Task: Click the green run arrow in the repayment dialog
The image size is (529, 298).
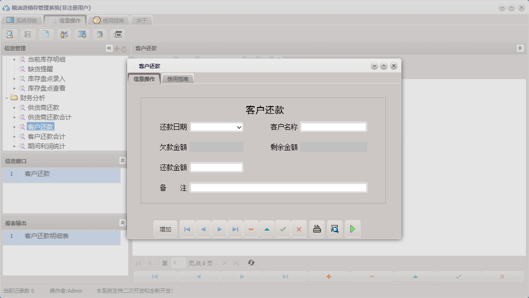Action: coord(352,229)
